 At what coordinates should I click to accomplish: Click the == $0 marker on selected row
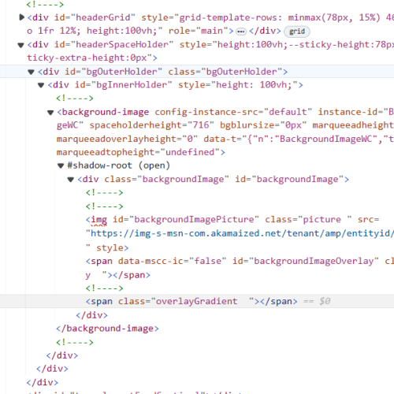point(317,301)
